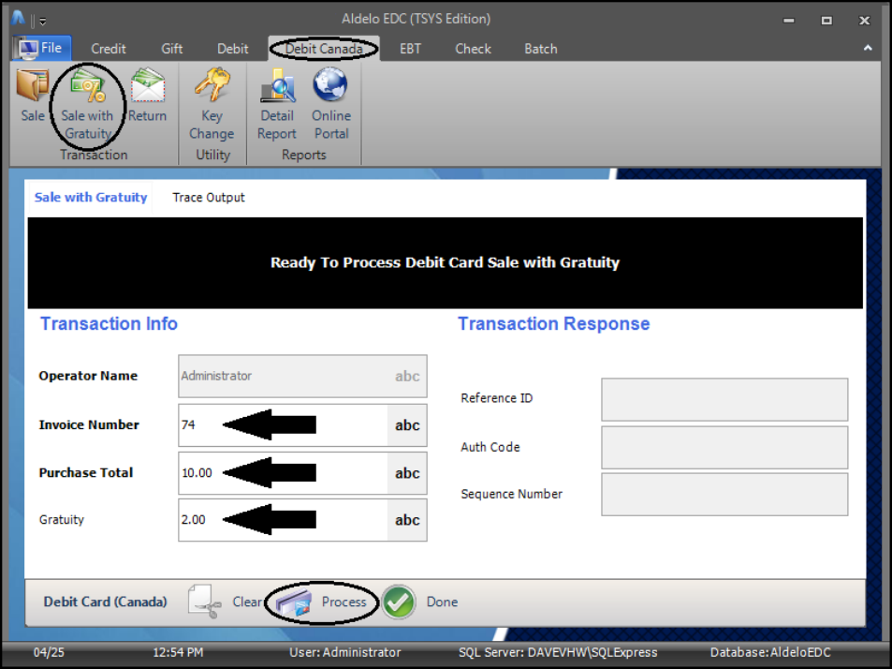This screenshot has width=892, height=669.
Task: Click the 04/25 date in status bar
Action: point(49,652)
